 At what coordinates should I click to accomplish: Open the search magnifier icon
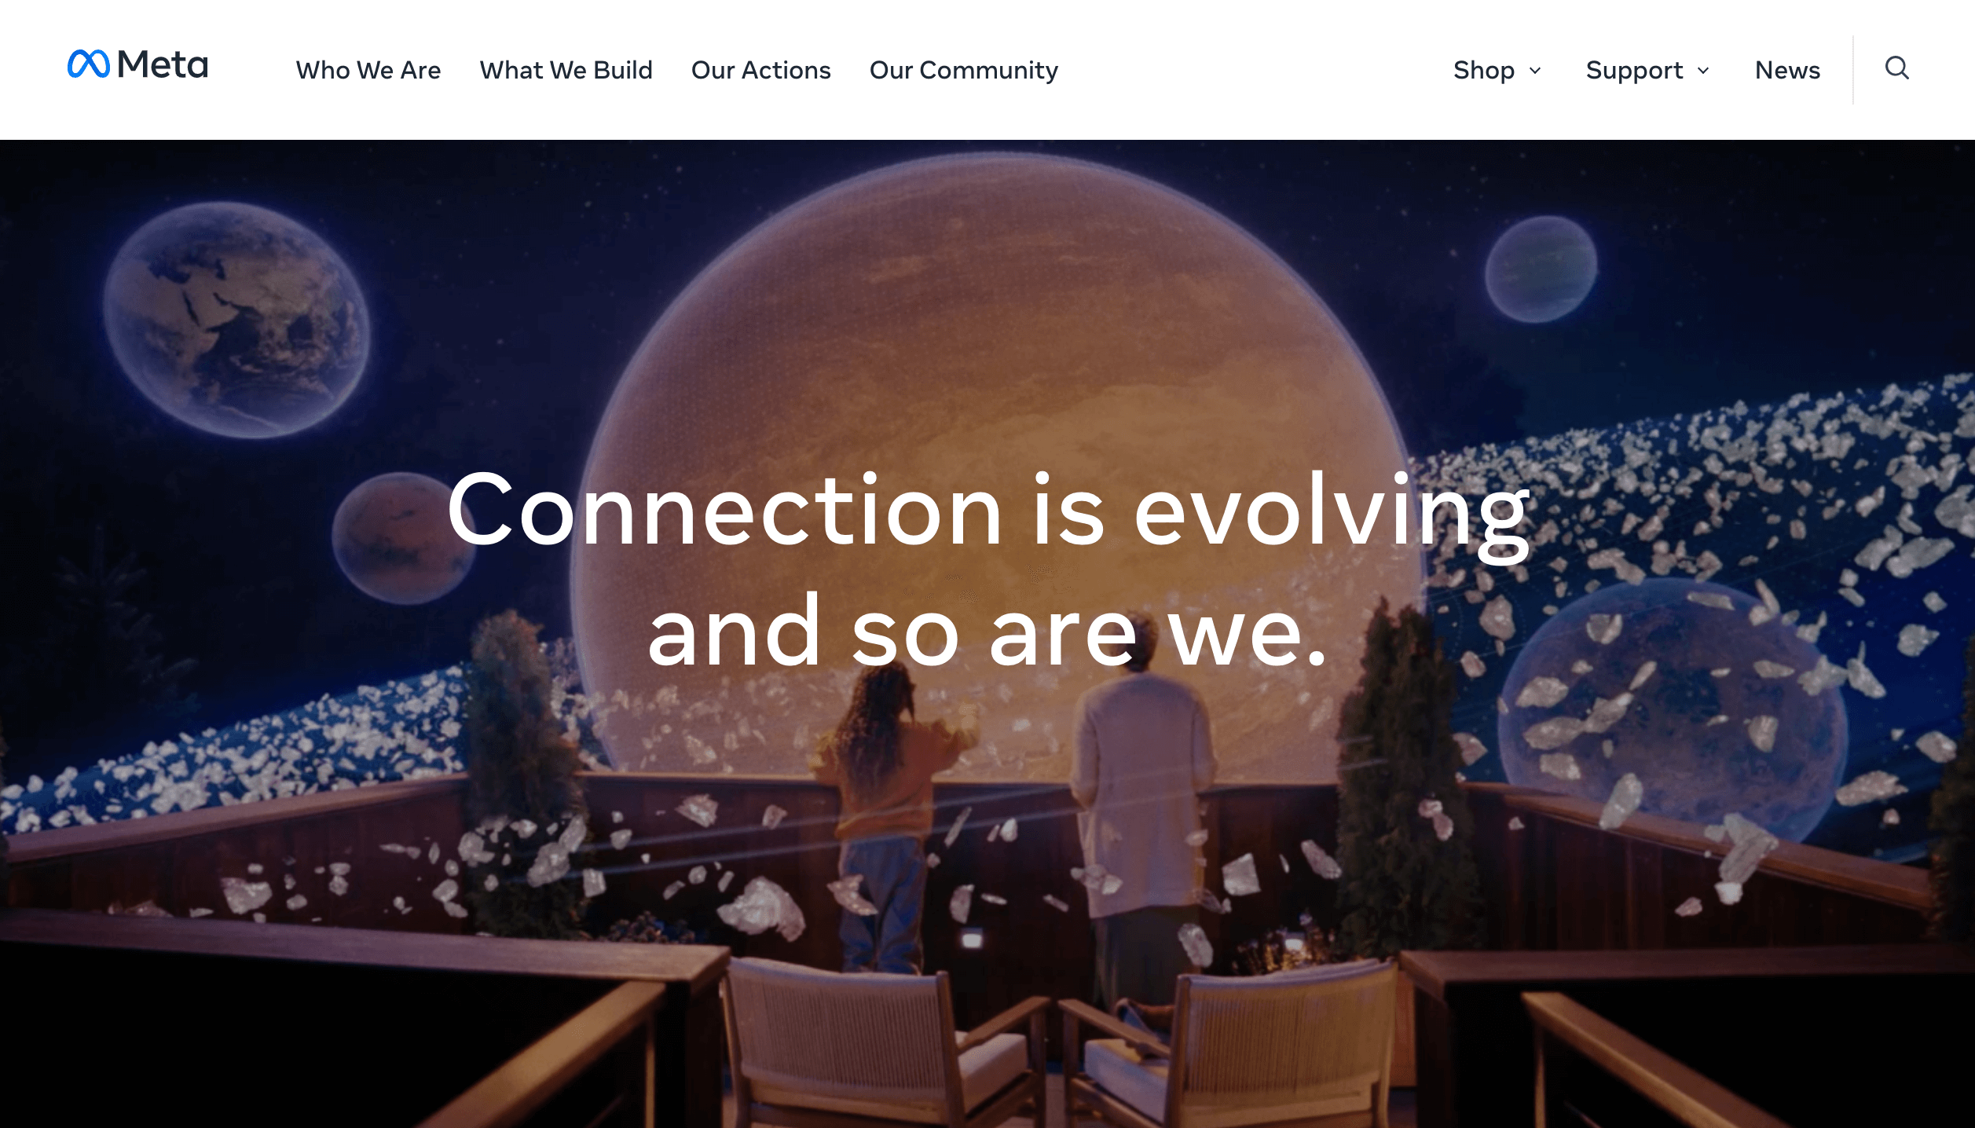point(1896,68)
